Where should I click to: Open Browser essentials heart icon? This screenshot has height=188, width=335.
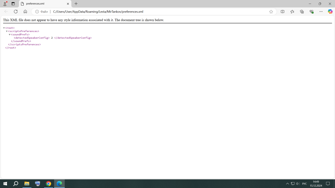click(312, 12)
